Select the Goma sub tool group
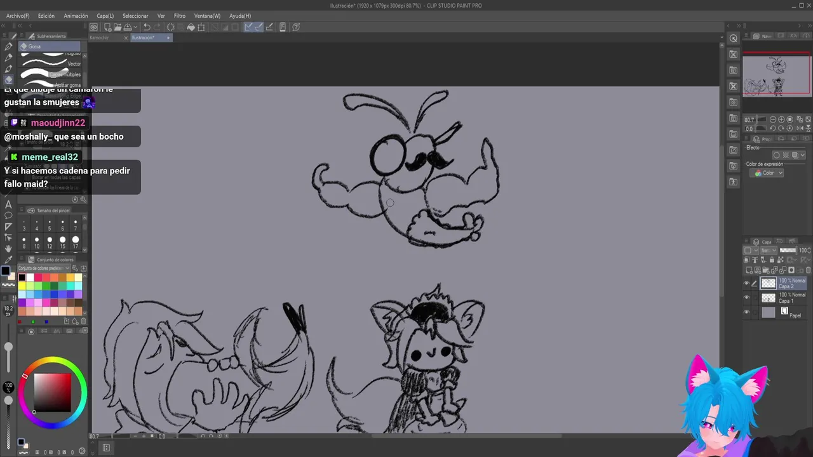The image size is (813, 457). [50, 46]
